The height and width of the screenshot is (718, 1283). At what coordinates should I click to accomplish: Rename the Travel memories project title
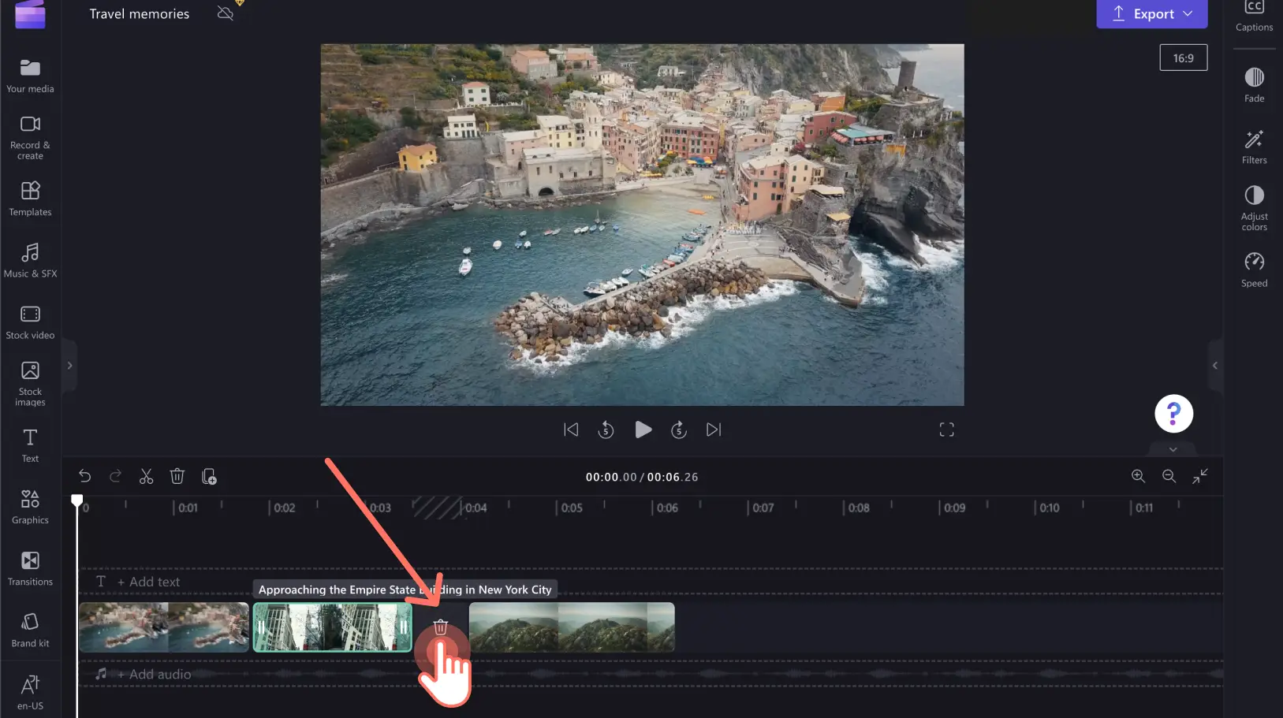[x=140, y=13]
